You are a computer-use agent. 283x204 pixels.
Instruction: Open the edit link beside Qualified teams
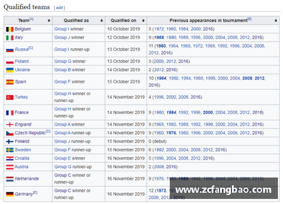59,8
